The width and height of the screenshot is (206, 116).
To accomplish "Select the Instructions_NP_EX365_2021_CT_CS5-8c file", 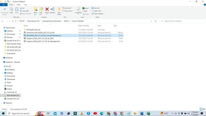I will (x=41, y=33).
